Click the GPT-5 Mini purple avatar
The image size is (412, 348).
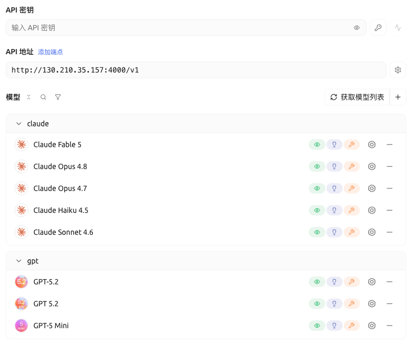click(x=21, y=326)
